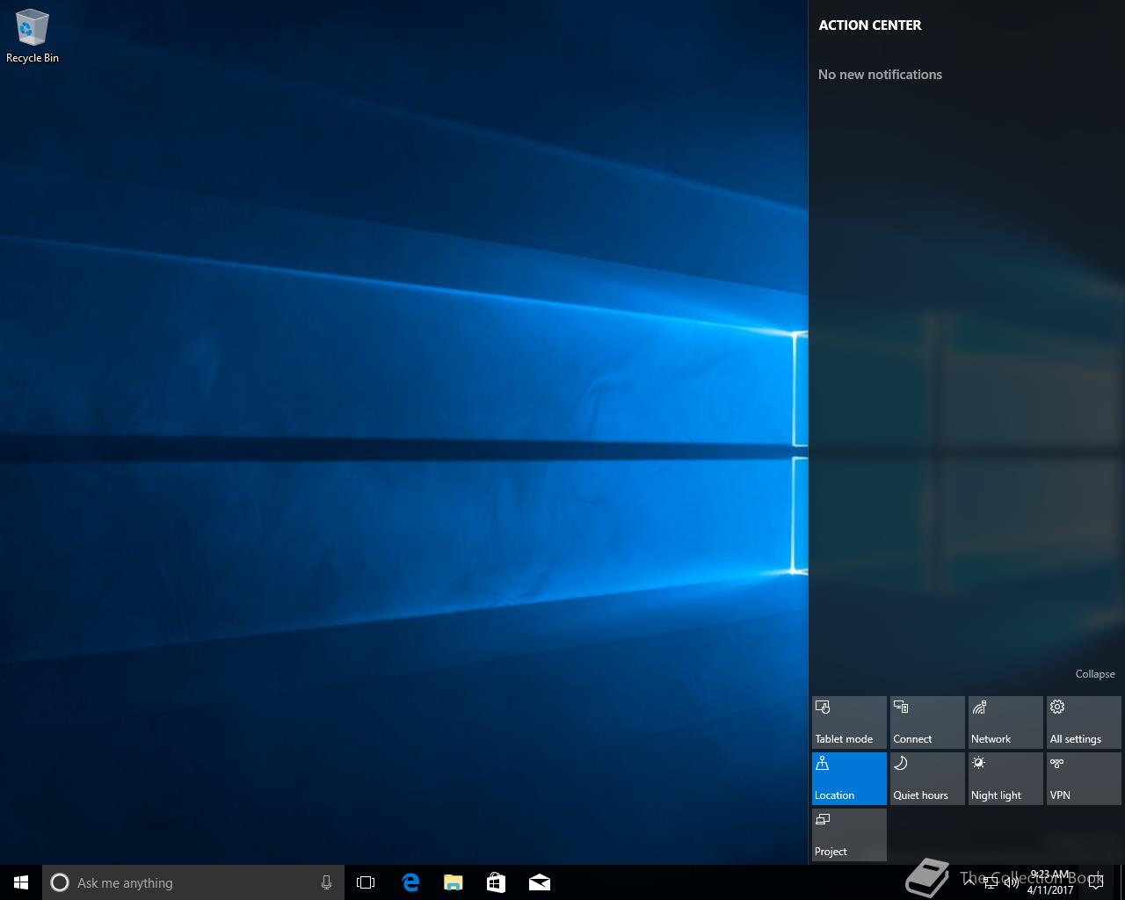Viewport: 1125px width, 900px height.
Task: Open the Recycle Bin desktop icon
Action: click(32, 35)
